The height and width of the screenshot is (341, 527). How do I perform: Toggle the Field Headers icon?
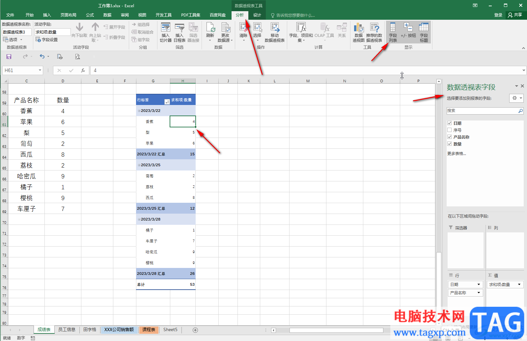point(424,32)
